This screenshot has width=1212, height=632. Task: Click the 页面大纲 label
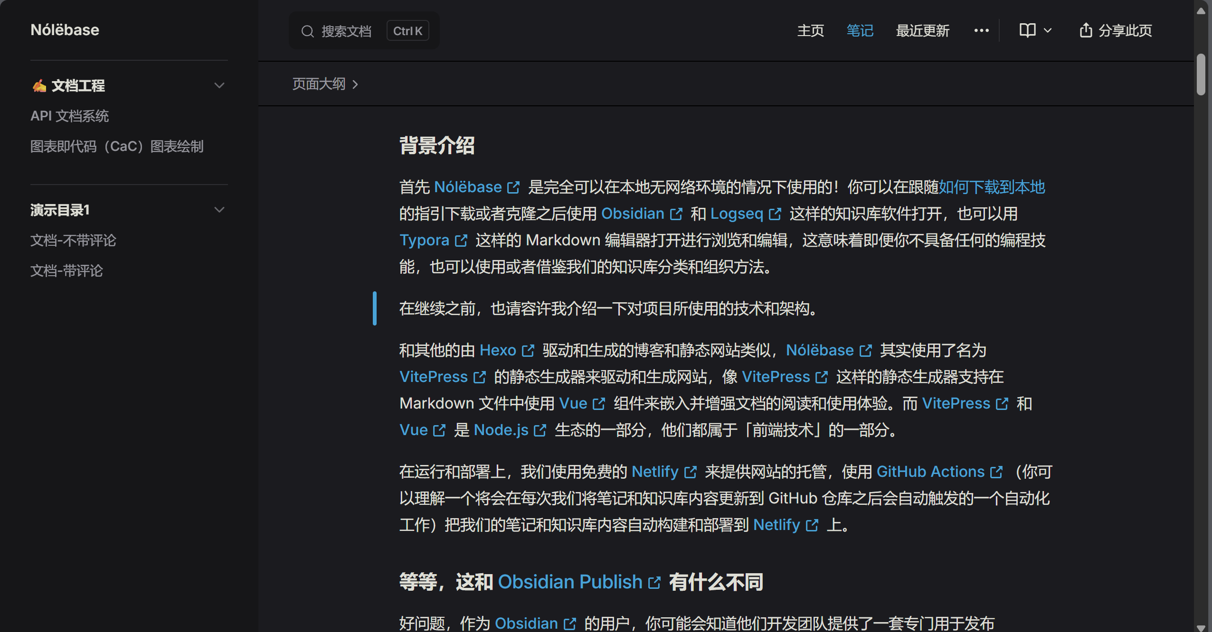pos(319,84)
